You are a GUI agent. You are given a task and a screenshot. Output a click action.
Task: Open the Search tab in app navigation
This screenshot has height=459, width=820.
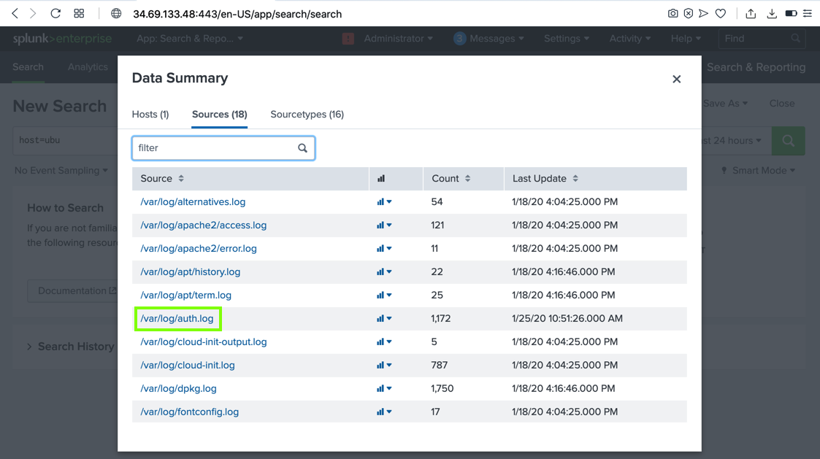(x=28, y=67)
